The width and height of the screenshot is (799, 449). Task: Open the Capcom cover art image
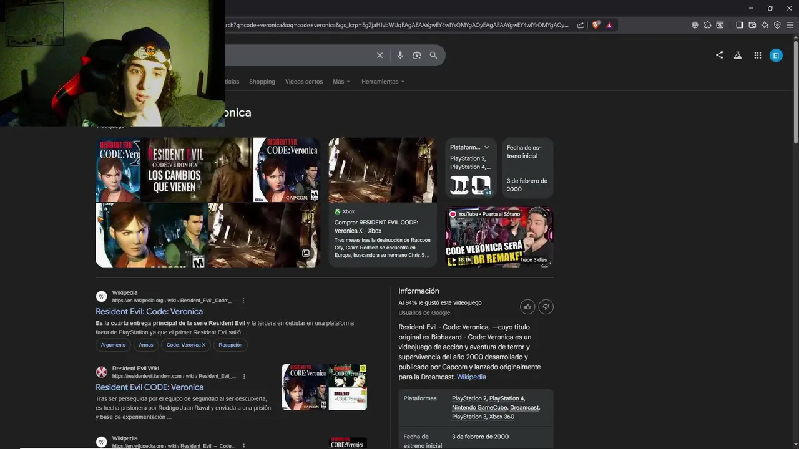pyautogui.click(x=287, y=170)
